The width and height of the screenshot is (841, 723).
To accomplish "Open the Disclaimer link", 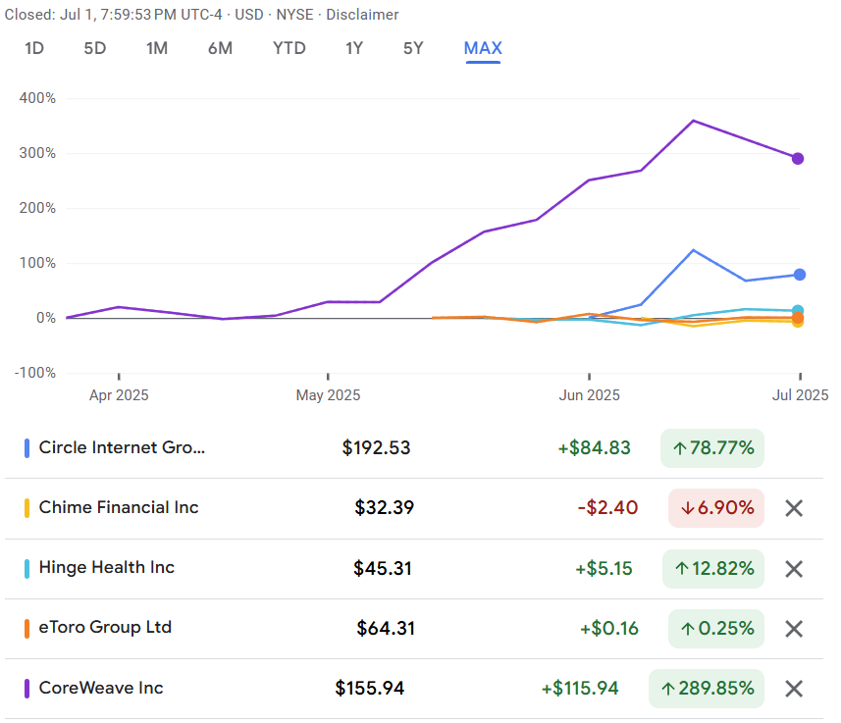I will coord(362,15).
